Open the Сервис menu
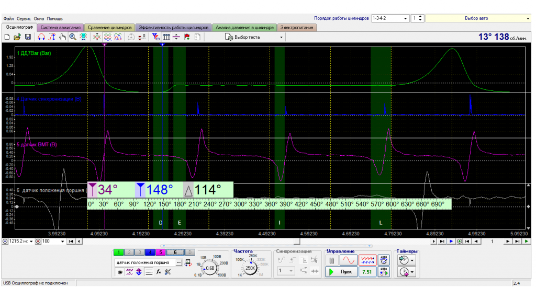This screenshot has height=288, width=536. [24, 18]
